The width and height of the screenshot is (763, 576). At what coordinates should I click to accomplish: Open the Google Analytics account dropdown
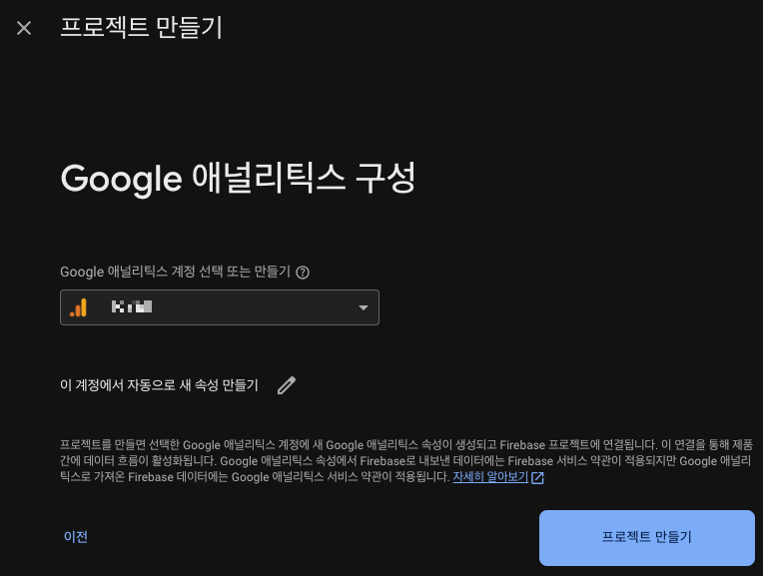click(220, 307)
